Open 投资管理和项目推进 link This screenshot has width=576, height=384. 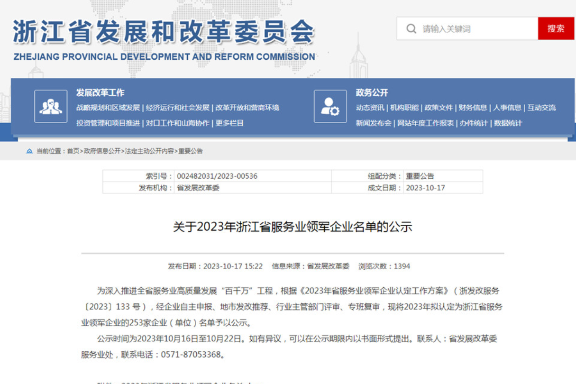[108, 123]
